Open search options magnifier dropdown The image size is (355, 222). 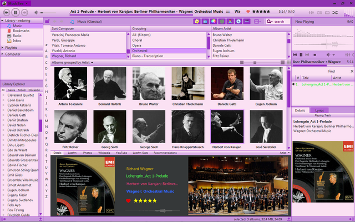(x=269, y=22)
